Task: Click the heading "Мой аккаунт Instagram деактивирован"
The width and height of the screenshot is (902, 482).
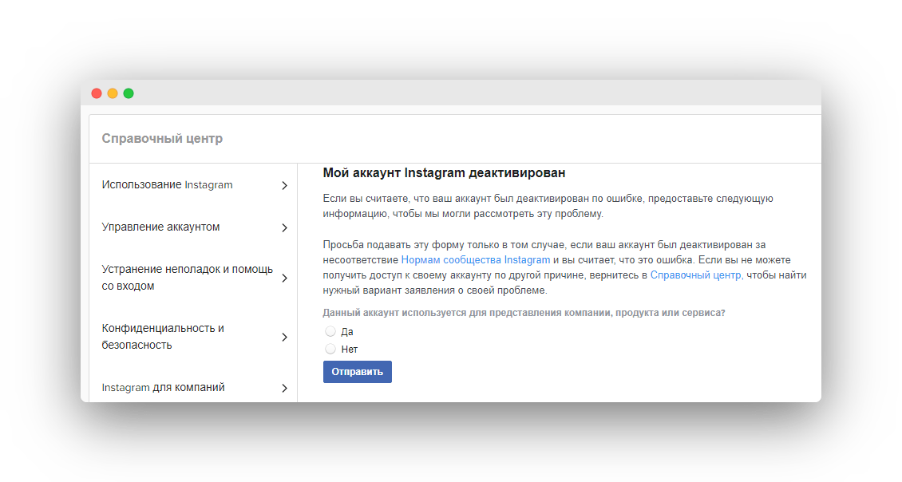Action: (x=444, y=173)
